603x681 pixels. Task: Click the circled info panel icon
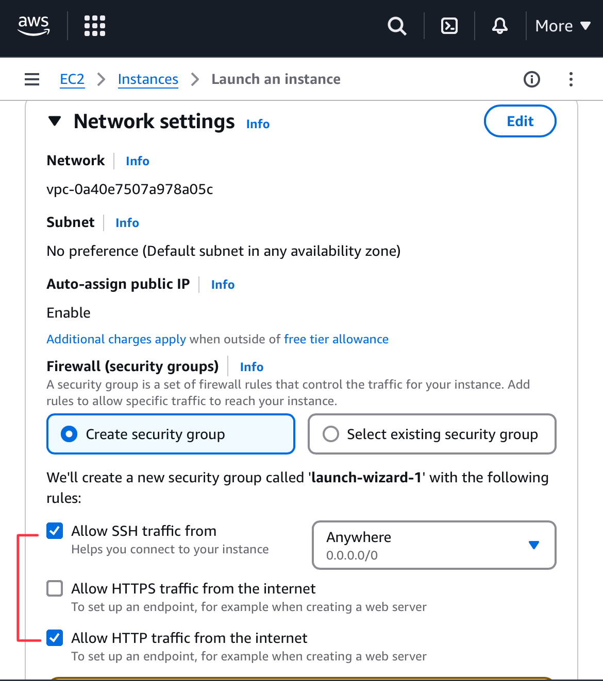[531, 79]
